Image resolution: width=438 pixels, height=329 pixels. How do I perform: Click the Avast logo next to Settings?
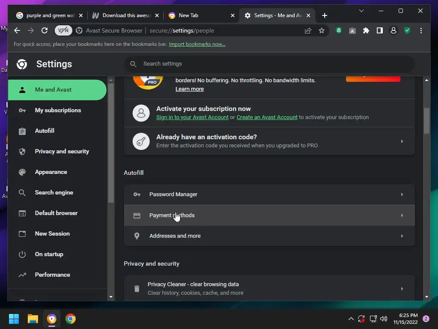[x=22, y=64]
